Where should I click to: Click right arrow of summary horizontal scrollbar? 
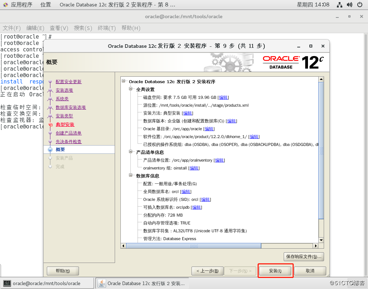316,246
